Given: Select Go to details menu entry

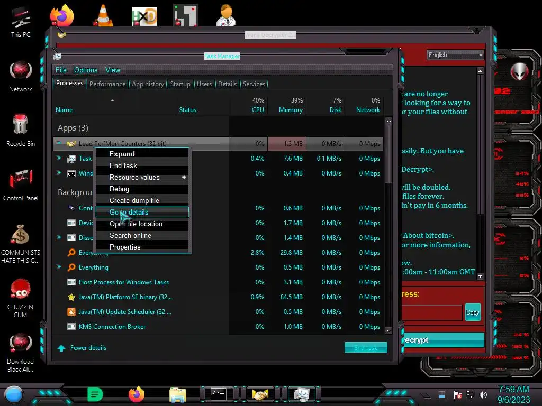Looking at the screenshot, I should (142, 212).
